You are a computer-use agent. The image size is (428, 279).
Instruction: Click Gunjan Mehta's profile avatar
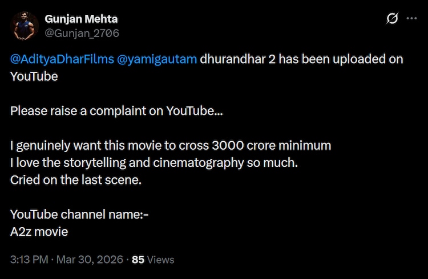[x=23, y=26]
